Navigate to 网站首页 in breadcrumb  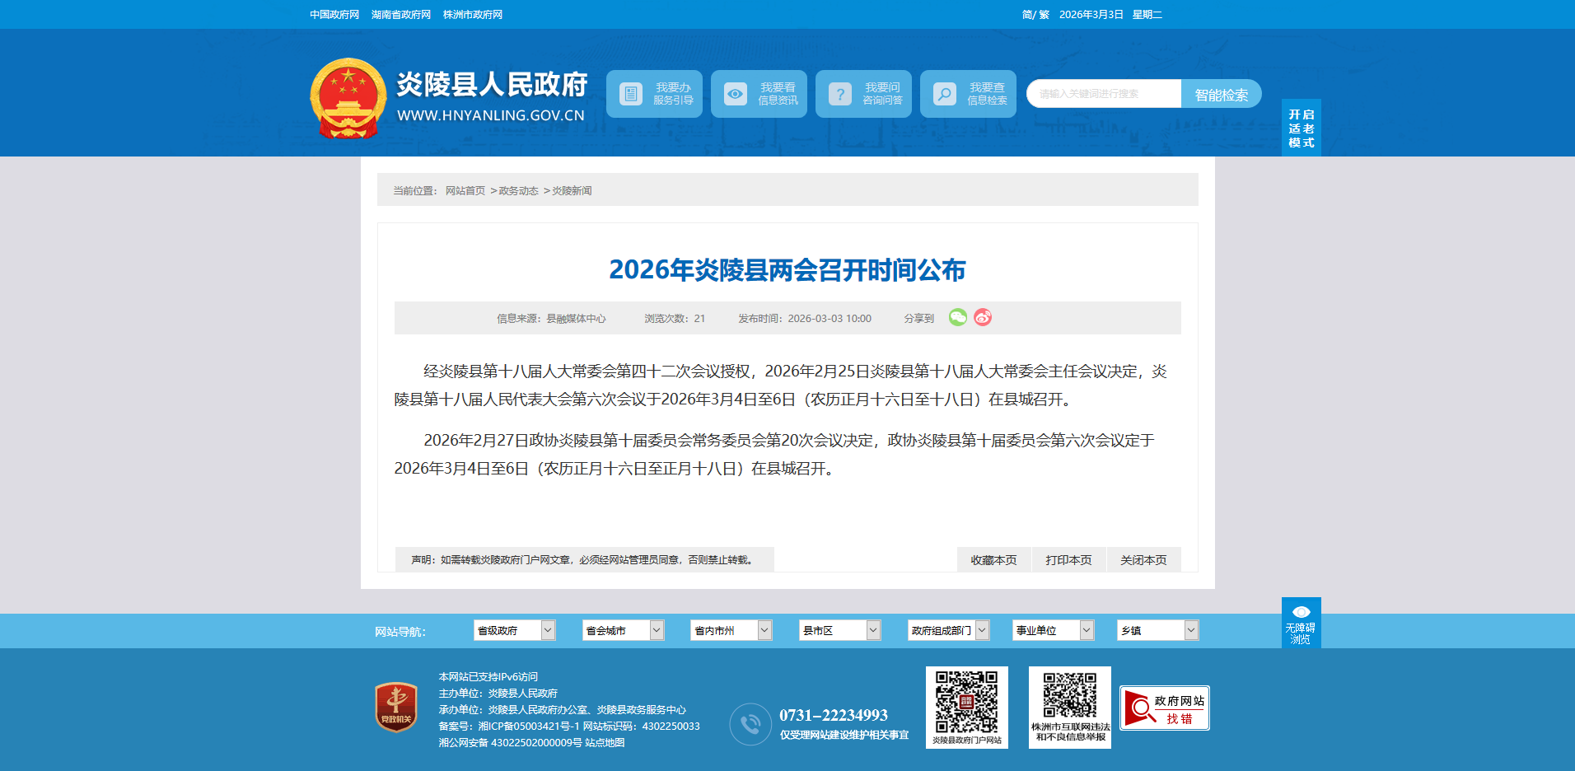pos(465,191)
